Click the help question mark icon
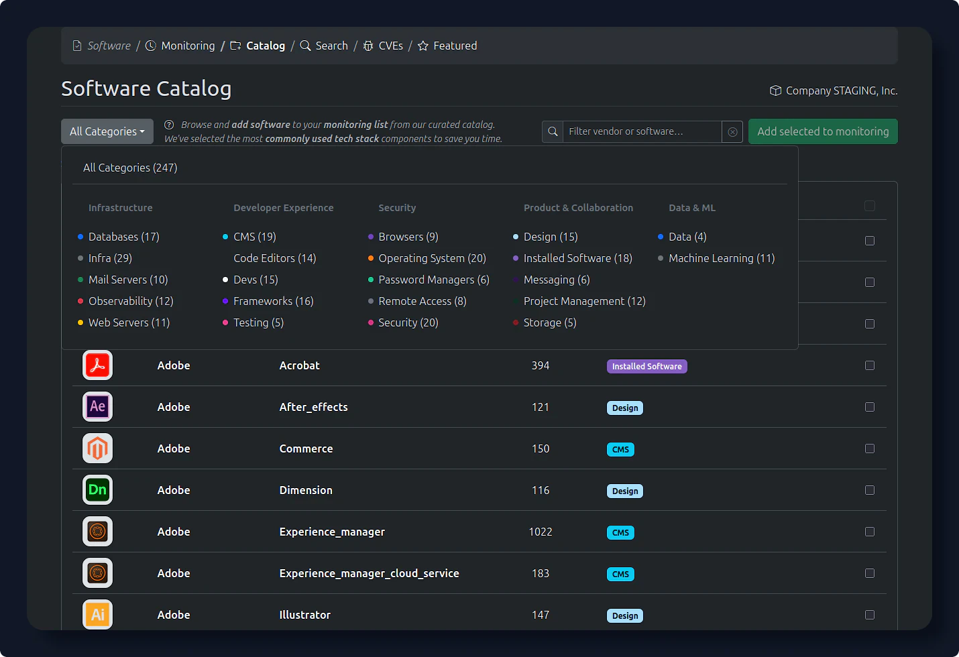 click(169, 125)
